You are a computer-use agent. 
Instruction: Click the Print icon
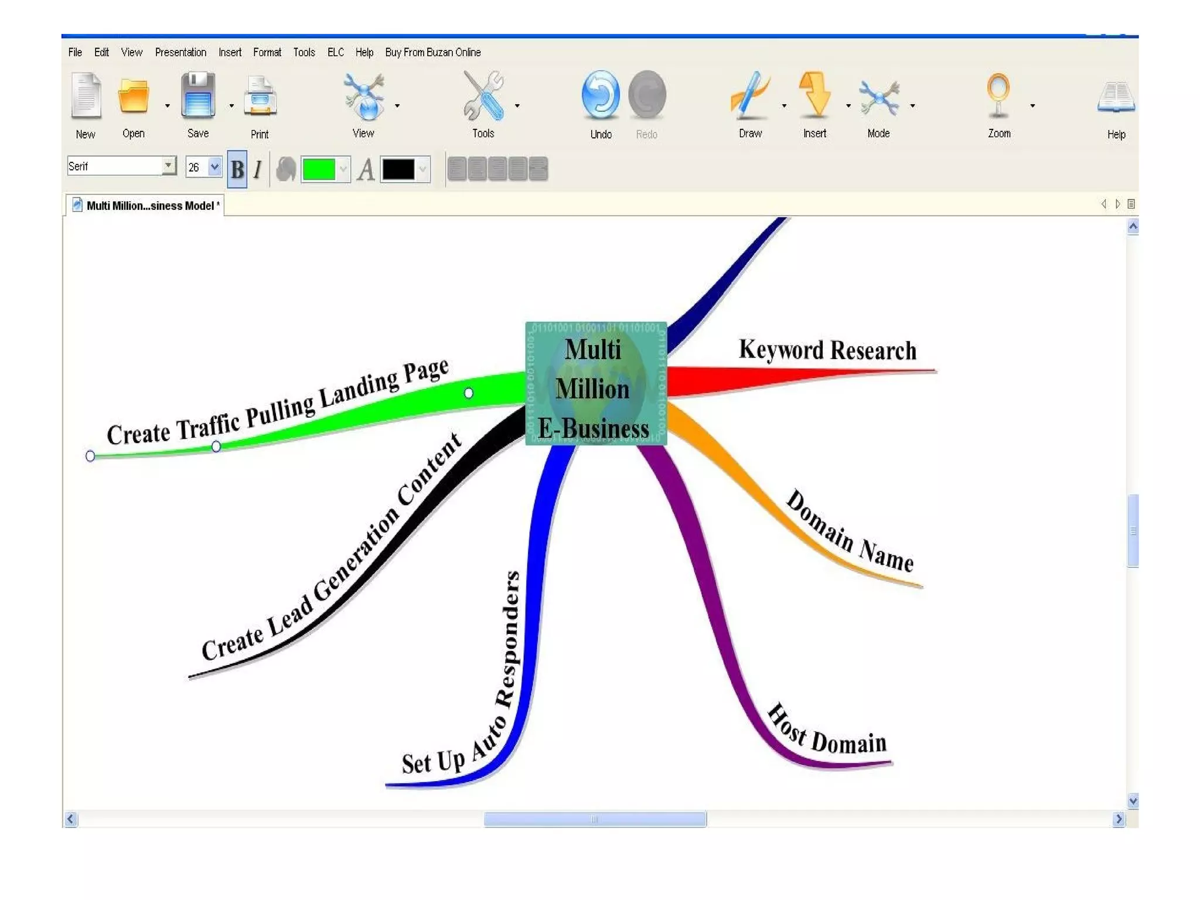260,97
